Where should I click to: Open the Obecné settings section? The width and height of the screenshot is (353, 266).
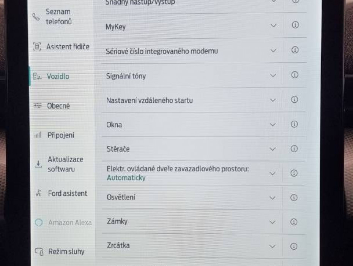58,106
